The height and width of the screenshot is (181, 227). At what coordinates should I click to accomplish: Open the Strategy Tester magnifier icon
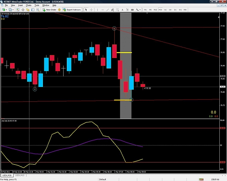[38, 10]
